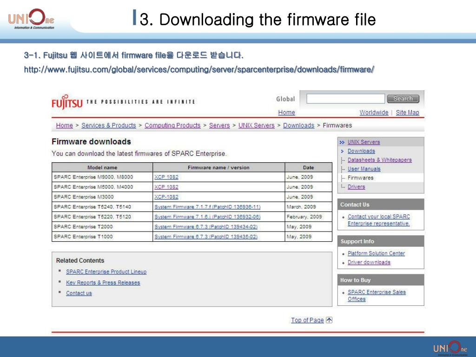The height and width of the screenshot is (357, 476).
Task: Click Contact us in Related Contents
Action: tap(79, 293)
